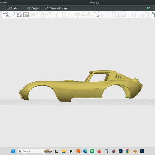Screen dimensions: 155x155
Task: Select the Move tool arrows icon
Action: [43, 15]
